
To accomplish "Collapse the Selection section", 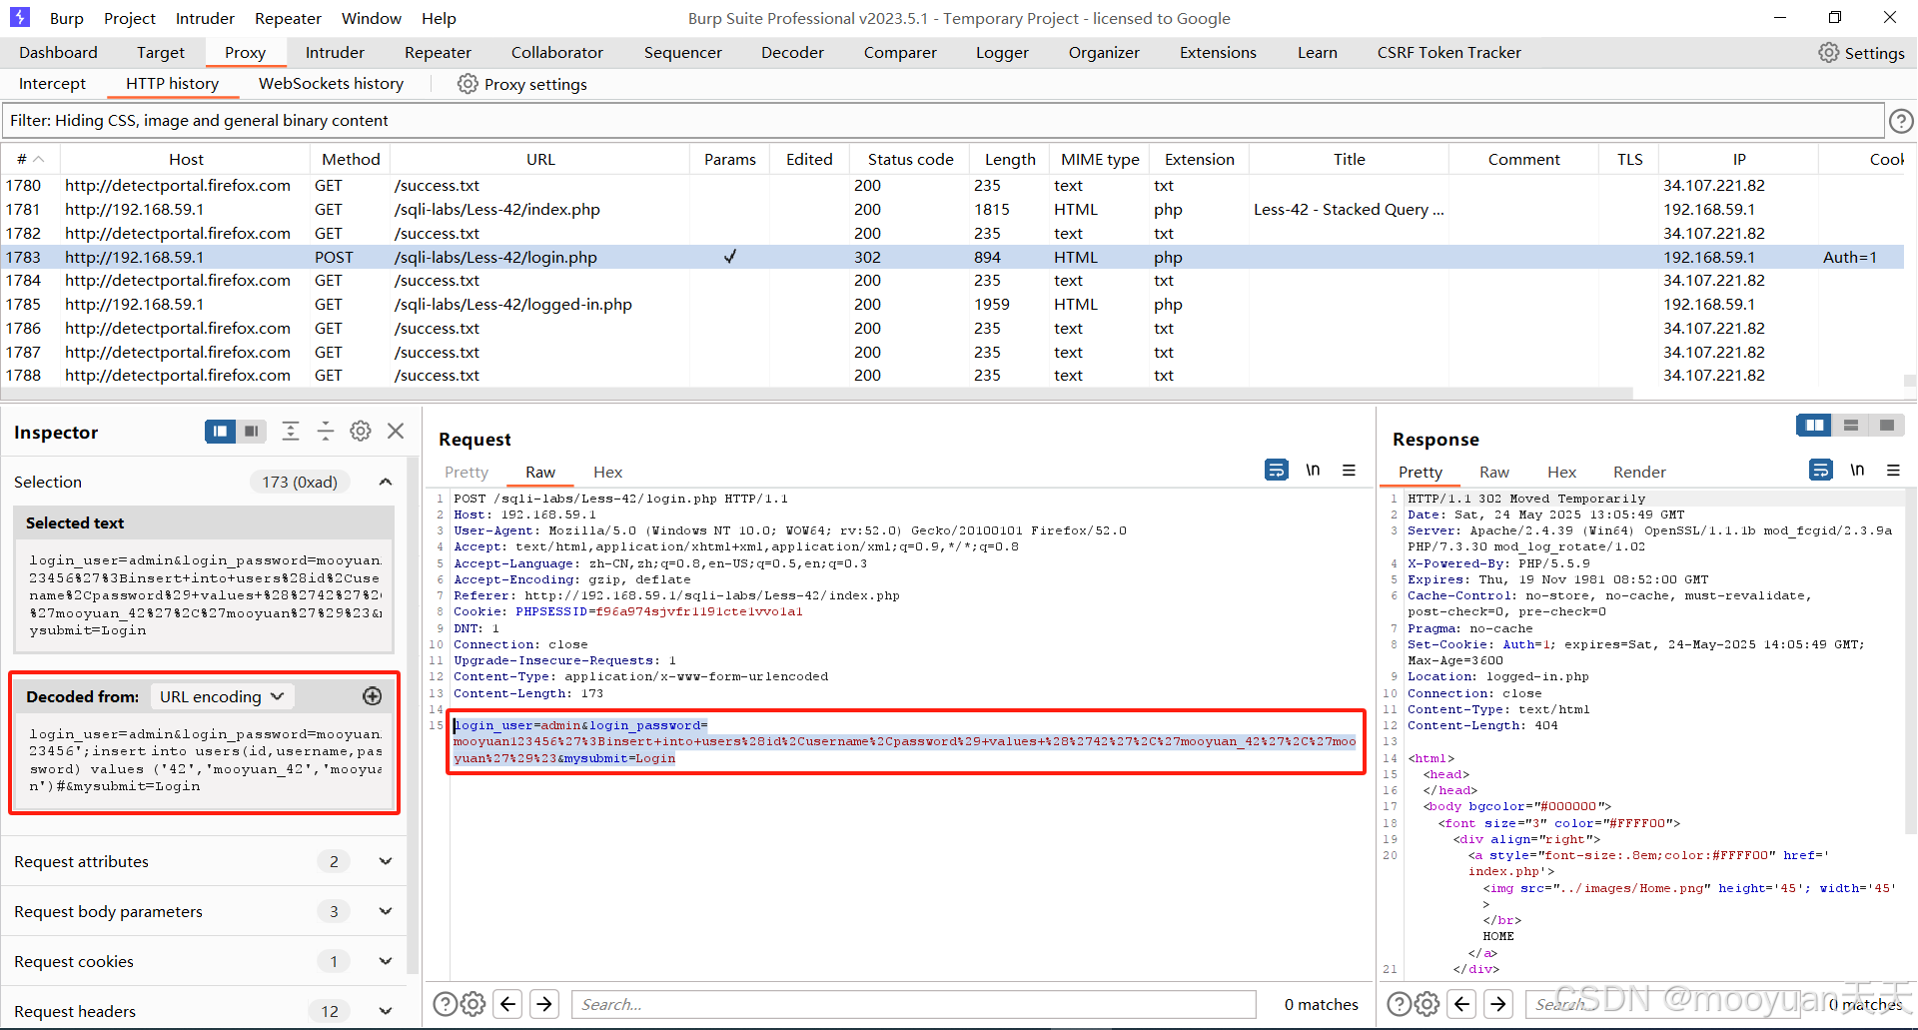I will click(386, 482).
